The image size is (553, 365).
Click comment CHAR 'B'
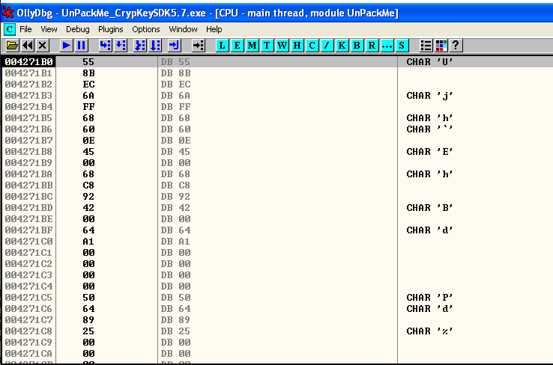429,208
